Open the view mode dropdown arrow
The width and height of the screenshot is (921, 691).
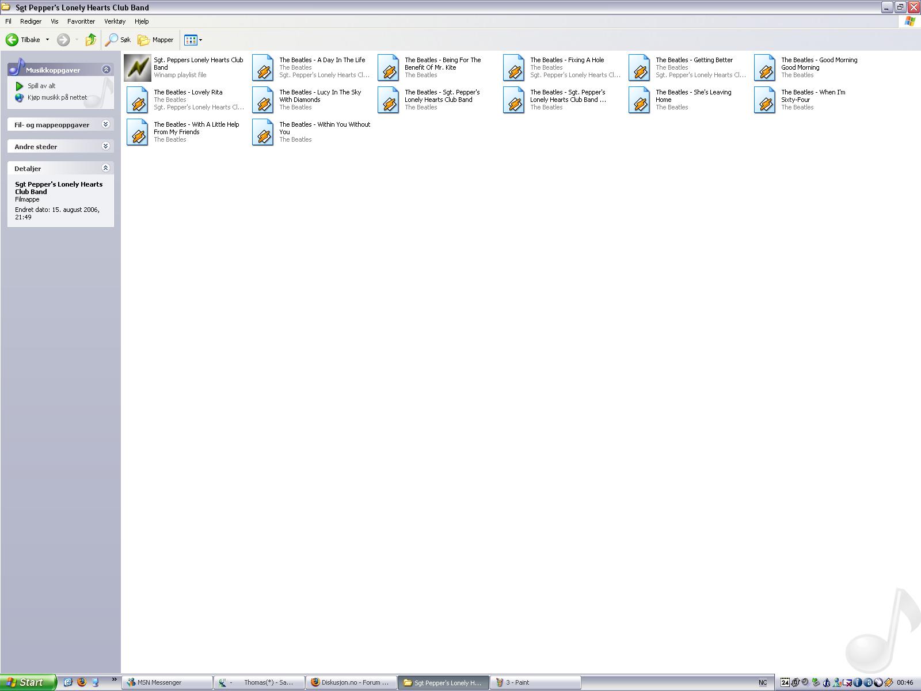(200, 40)
